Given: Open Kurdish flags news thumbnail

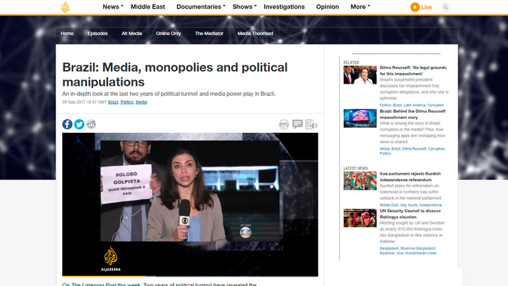Looking at the screenshot, I should click(x=360, y=181).
